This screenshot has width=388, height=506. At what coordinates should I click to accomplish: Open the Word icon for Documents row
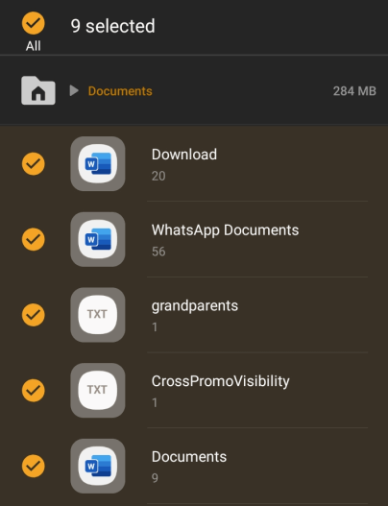tap(98, 466)
